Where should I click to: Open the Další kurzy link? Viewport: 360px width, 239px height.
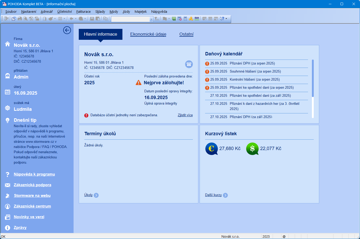[x=213, y=195]
